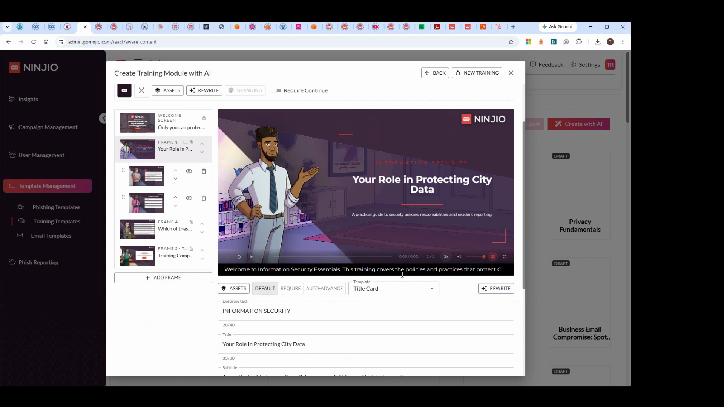The width and height of the screenshot is (724, 407).
Task: Move Frame 4 down with chevron
Action: [x=202, y=233]
